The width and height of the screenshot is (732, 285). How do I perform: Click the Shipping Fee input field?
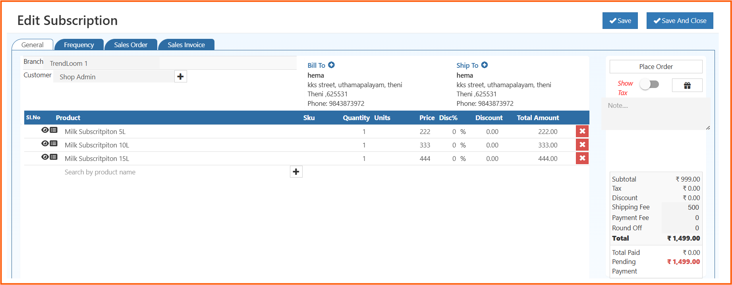(681, 207)
